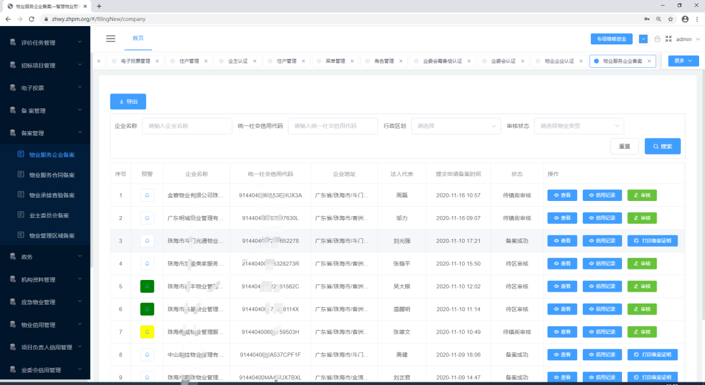This screenshot has width=705, height=385.
Task: Toggle the fullscreen icon in the top bar
Action: click(x=668, y=39)
